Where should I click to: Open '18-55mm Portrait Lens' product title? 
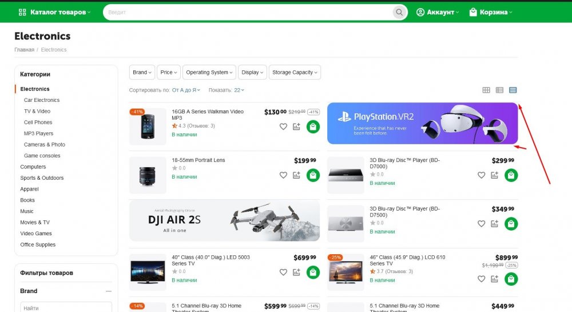coord(198,160)
